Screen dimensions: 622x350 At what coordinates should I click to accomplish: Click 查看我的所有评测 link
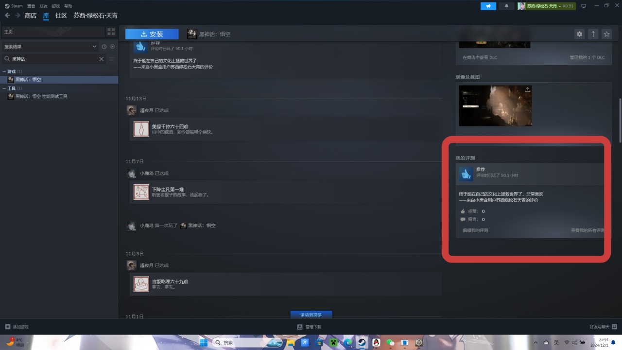pyautogui.click(x=588, y=230)
